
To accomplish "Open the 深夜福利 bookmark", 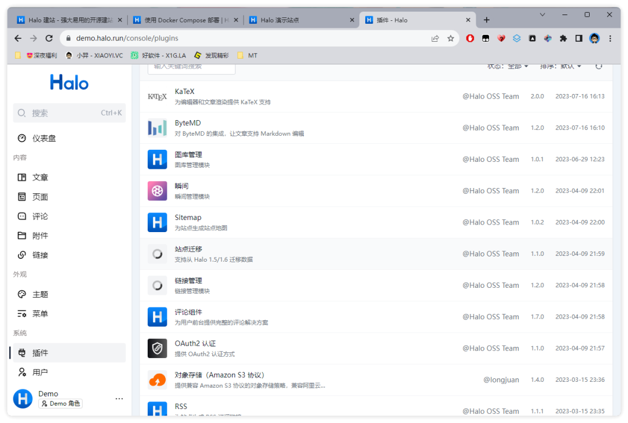I will click(41, 56).
